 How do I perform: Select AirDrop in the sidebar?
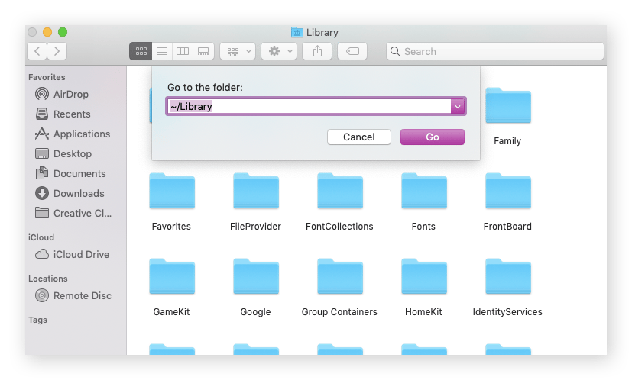tap(62, 94)
